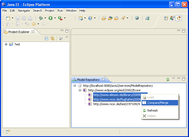Open the Navigate menu
Viewport: 189px width, 137px height.
[x=24, y=11]
